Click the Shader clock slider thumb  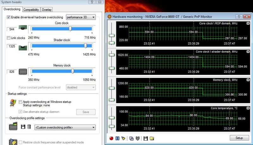85,46
